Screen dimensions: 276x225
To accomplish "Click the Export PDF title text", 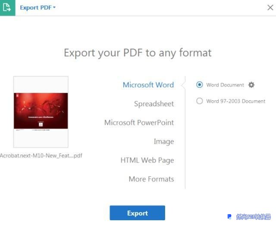I will [36, 8].
